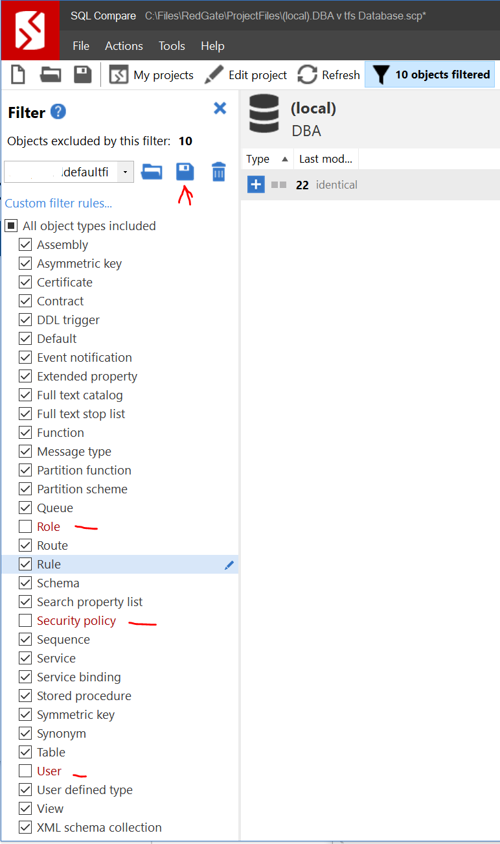
Task: Open the Tools menu
Action: coord(172,46)
